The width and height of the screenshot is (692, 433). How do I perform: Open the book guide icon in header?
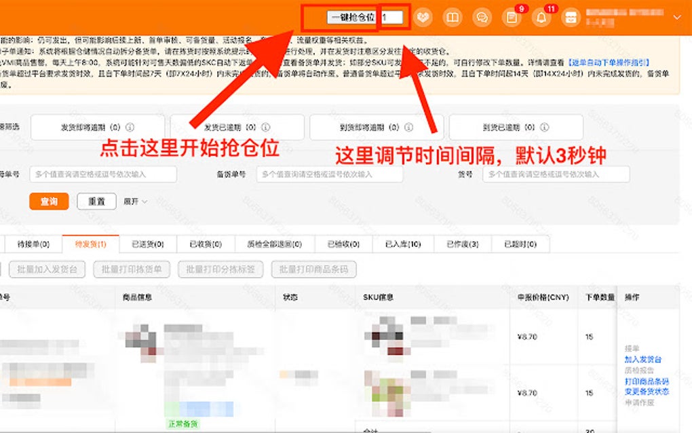(x=453, y=18)
